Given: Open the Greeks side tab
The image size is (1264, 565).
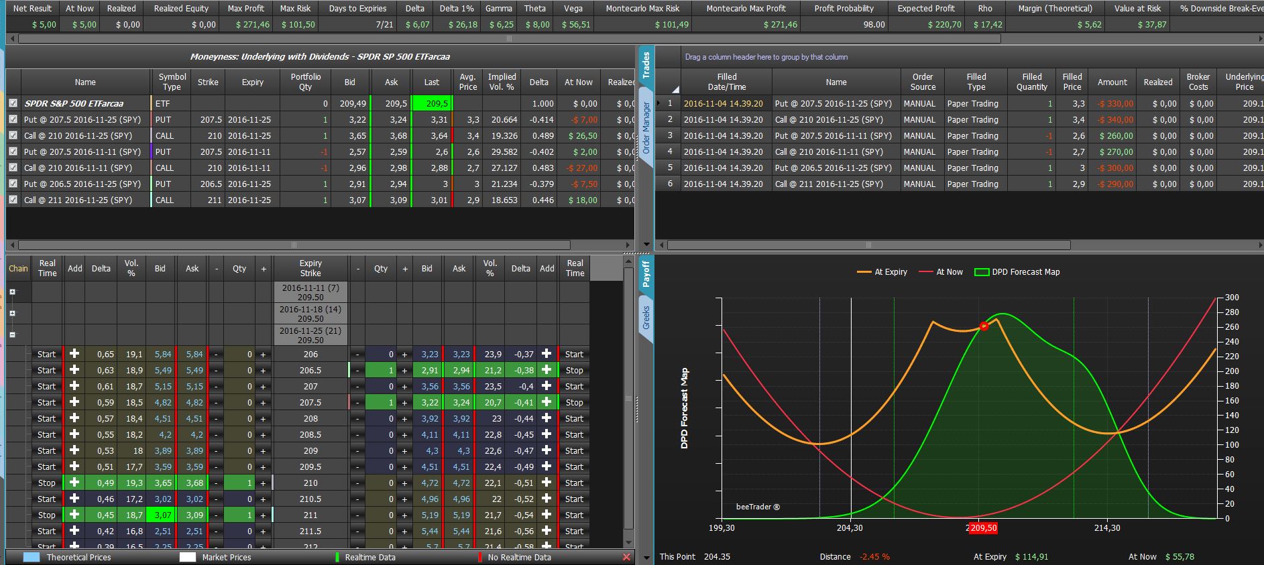Looking at the screenshot, I should [646, 318].
